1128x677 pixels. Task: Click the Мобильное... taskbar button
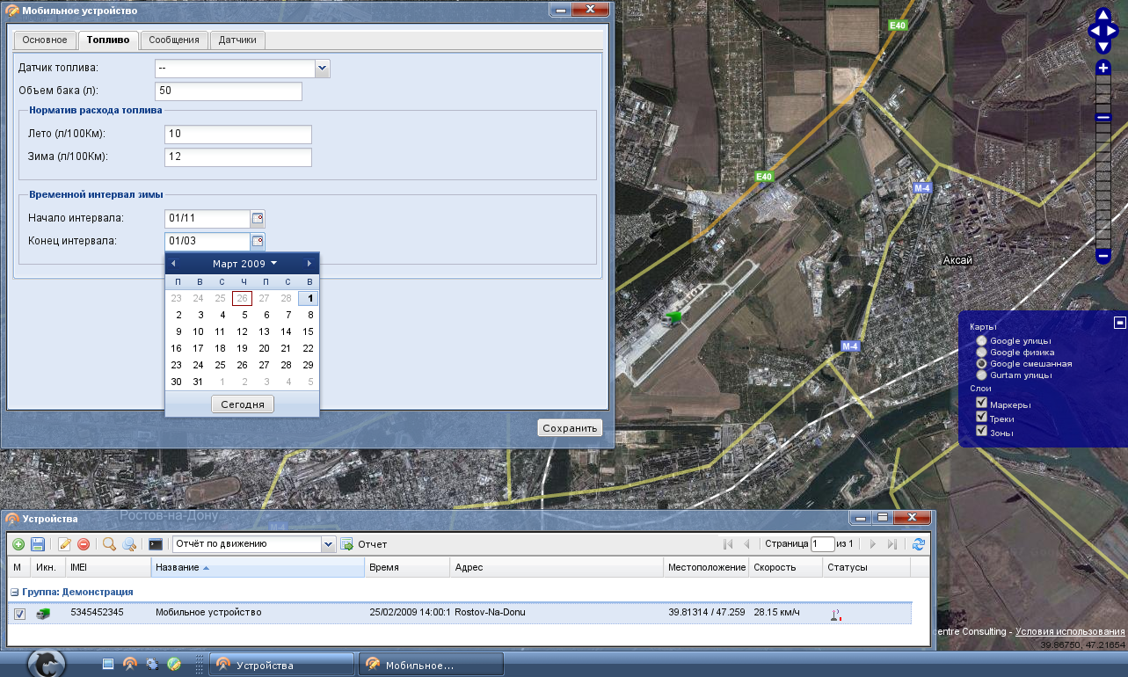coord(431,664)
